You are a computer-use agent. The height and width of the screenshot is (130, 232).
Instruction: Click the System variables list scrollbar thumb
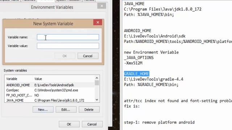[x=97, y=83]
